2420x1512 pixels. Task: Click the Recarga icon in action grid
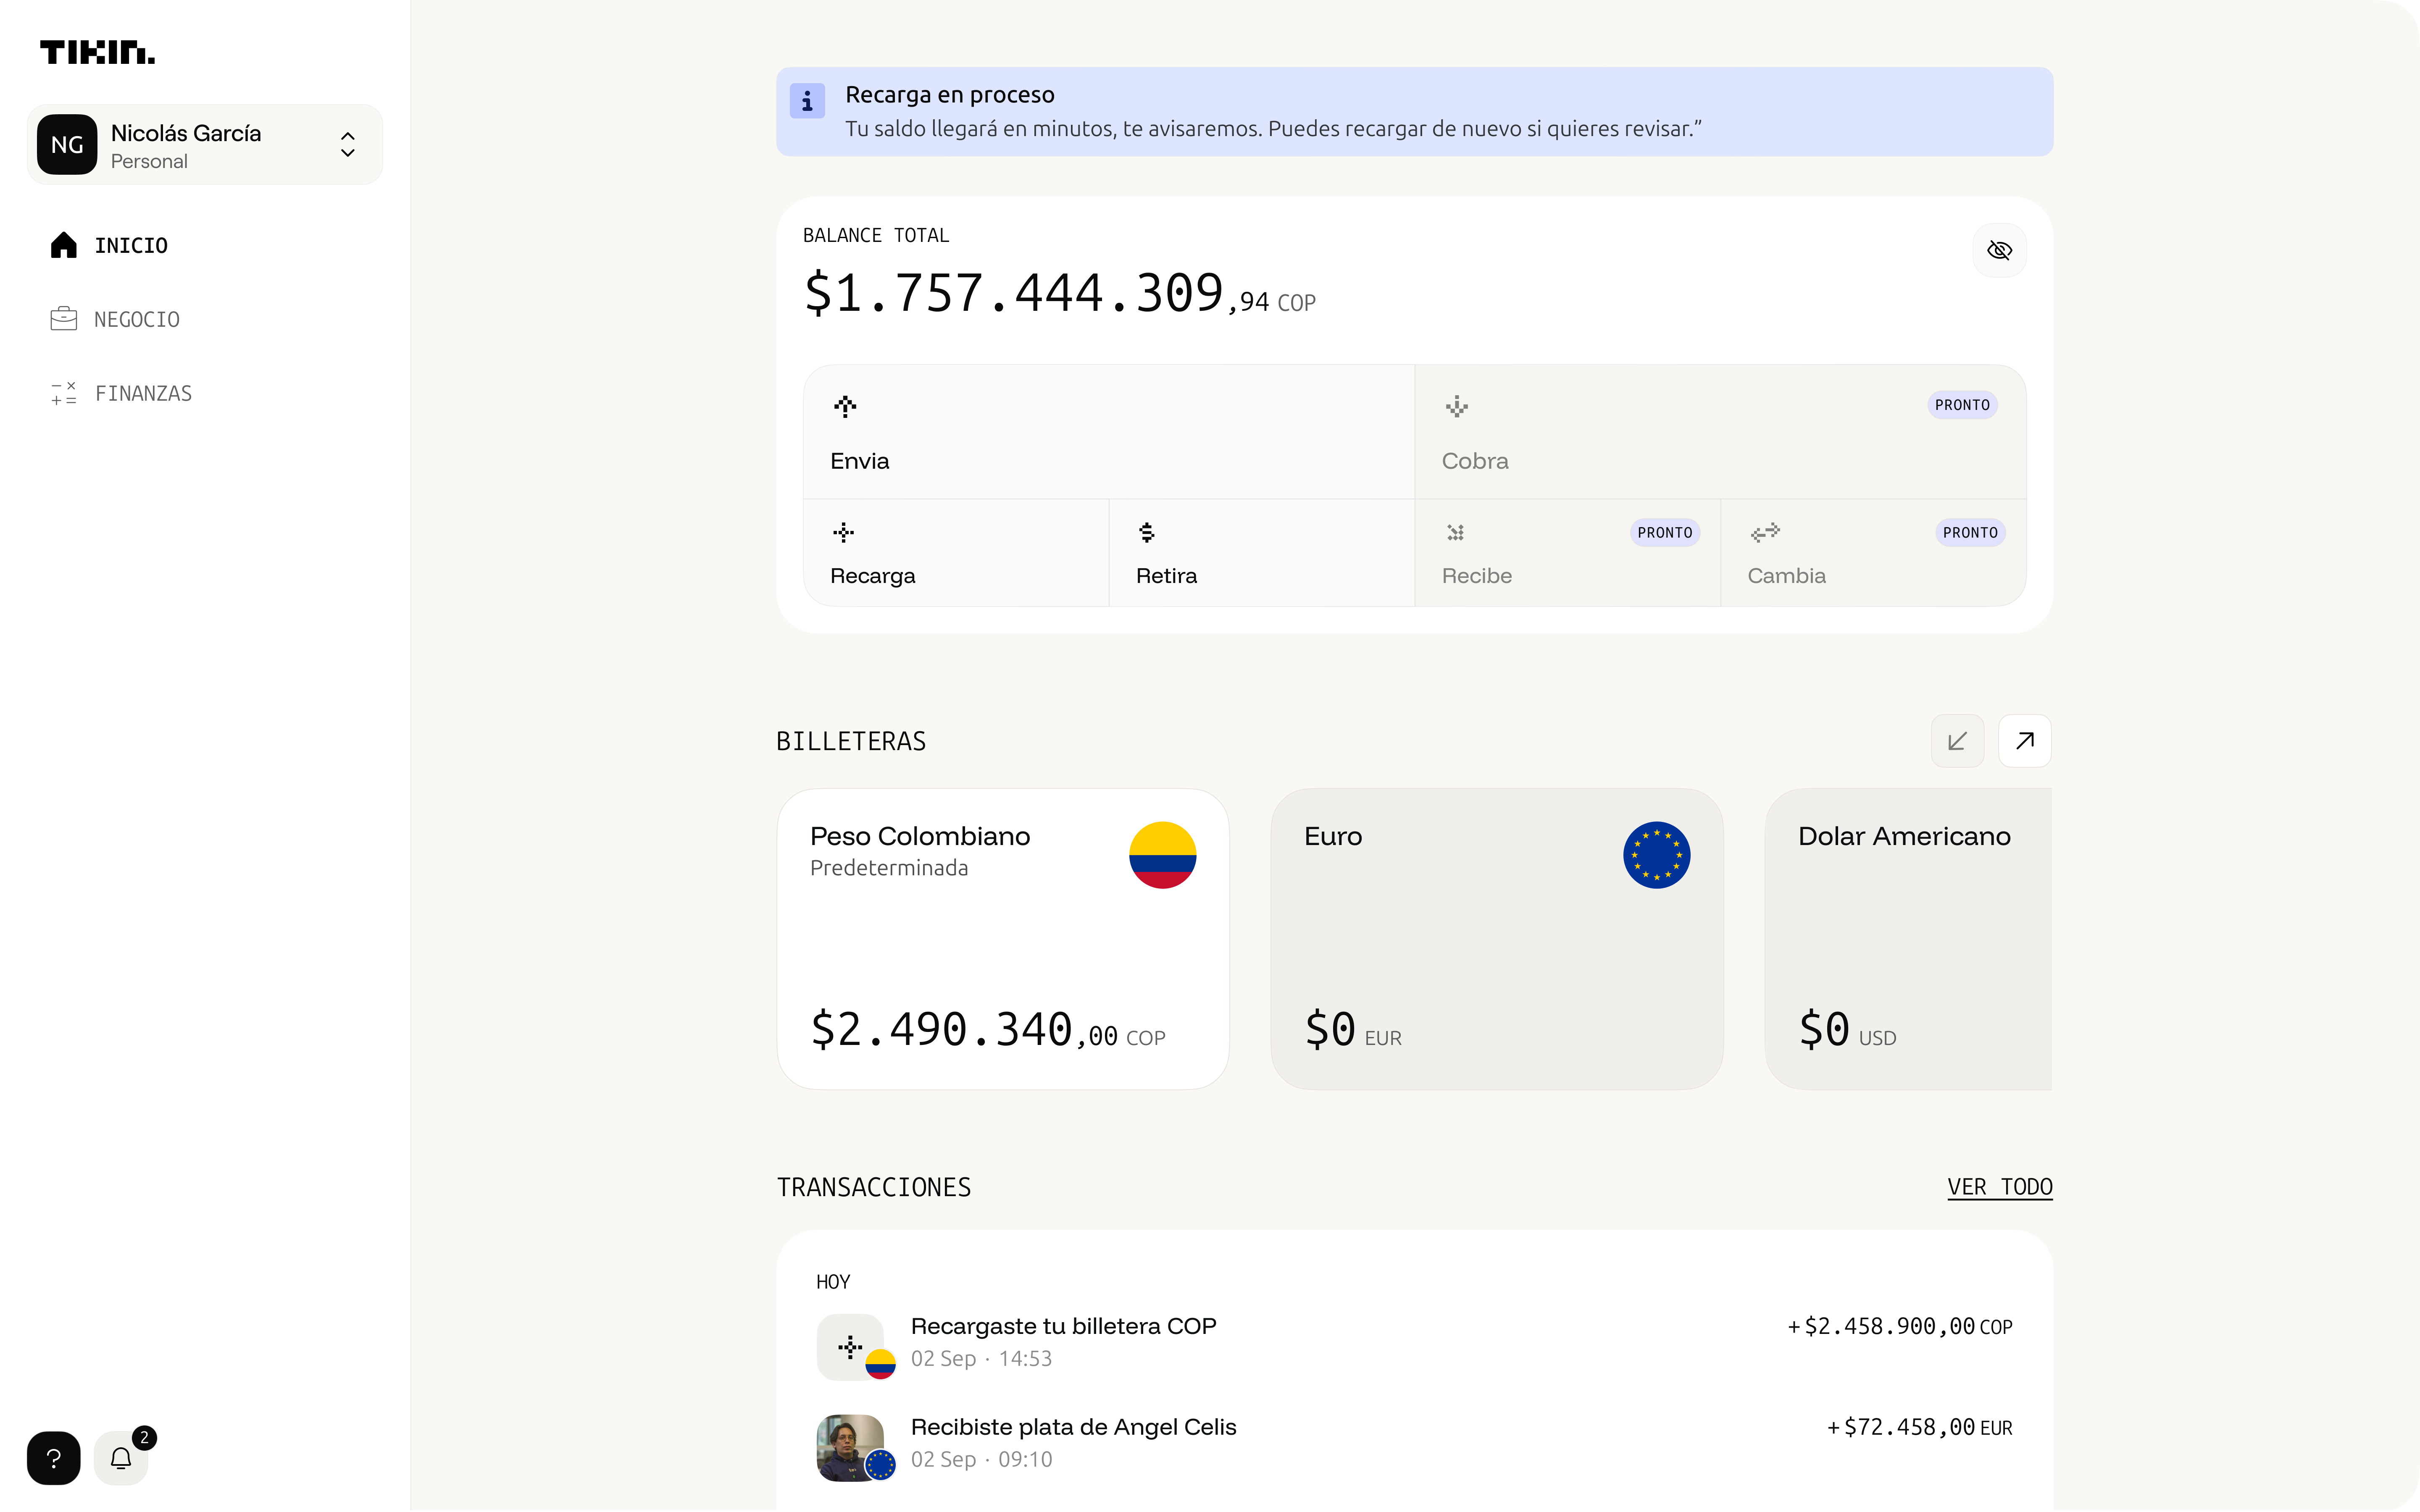click(844, 532)
